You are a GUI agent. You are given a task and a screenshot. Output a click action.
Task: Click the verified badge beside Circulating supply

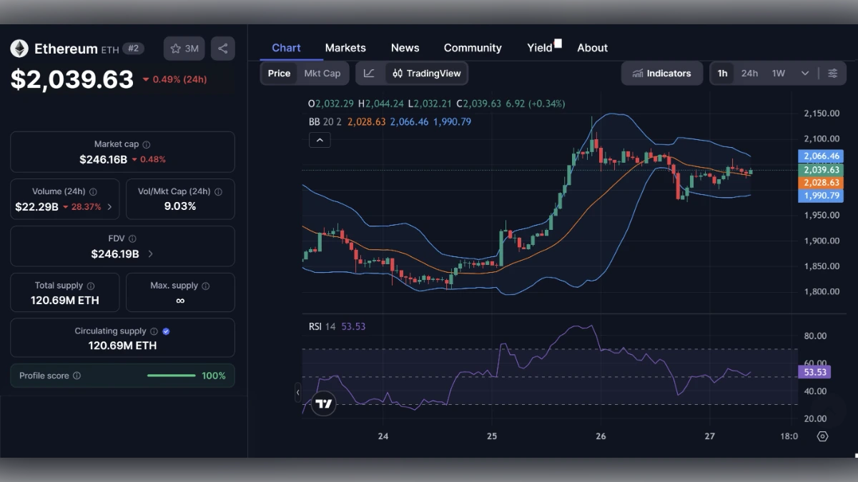click(165, 331)
